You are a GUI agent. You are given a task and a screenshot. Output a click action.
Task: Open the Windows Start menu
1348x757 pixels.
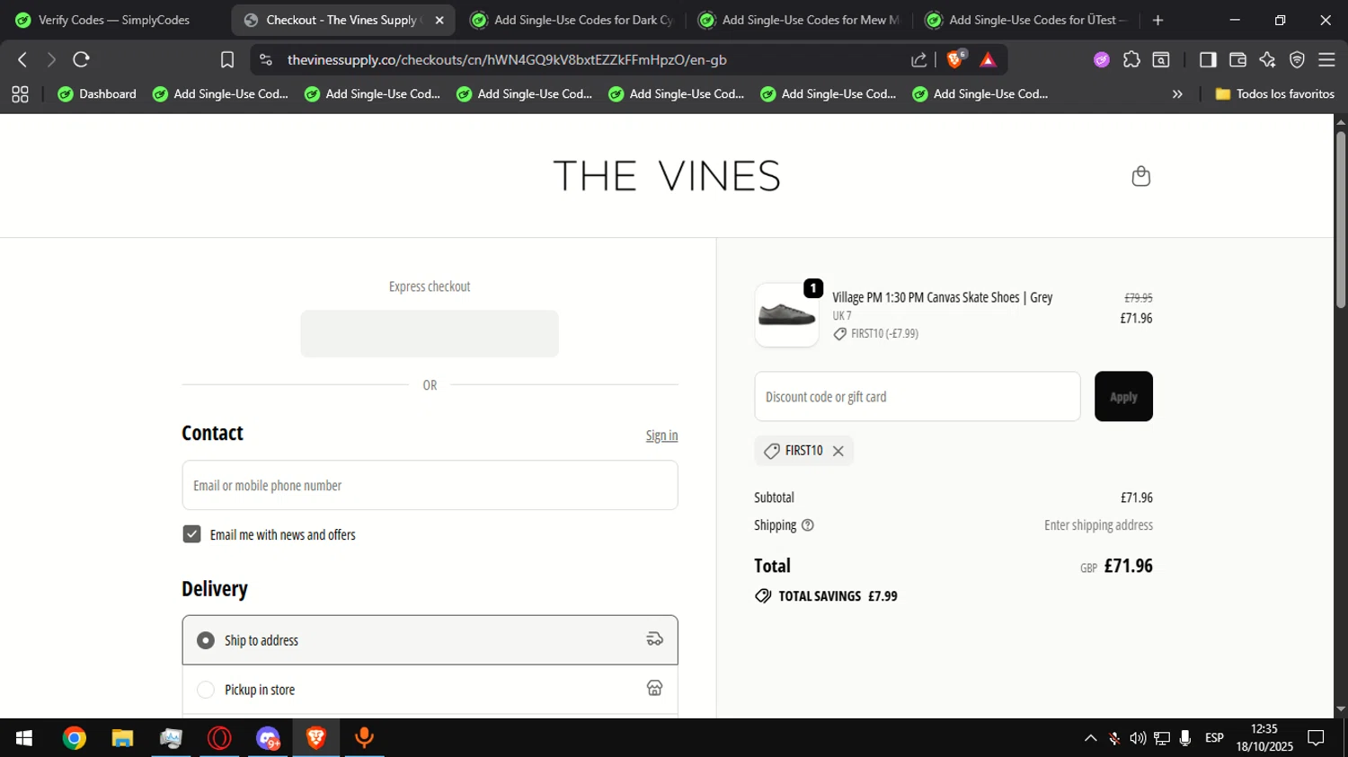24,738
